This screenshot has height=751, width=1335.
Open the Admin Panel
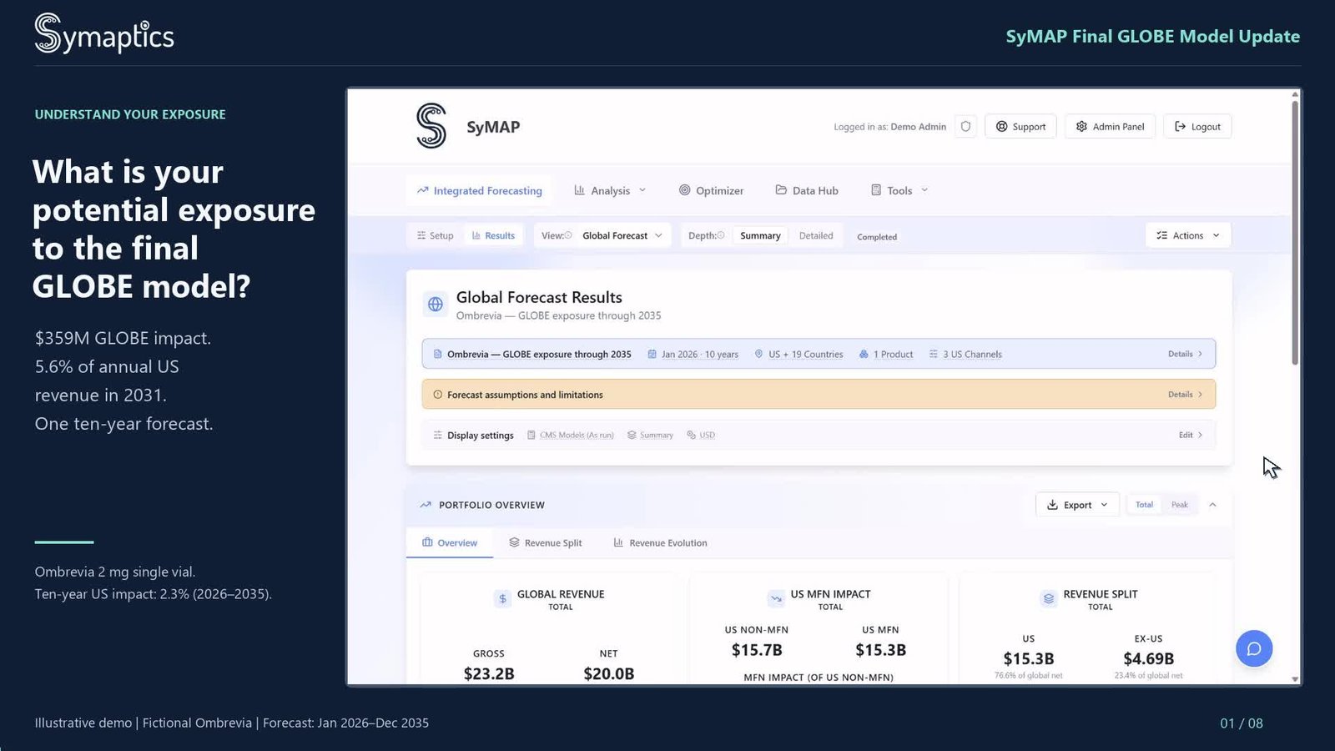pos(1110,127)
